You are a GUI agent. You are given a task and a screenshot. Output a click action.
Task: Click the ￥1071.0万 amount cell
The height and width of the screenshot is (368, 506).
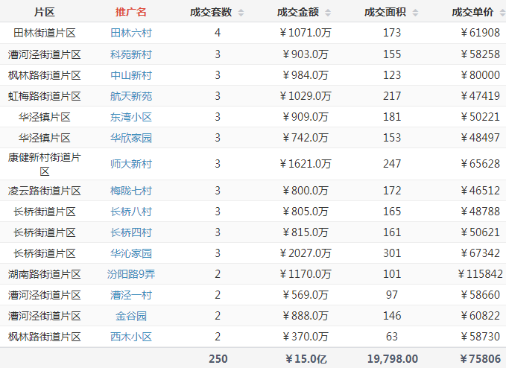click(306, 33)
